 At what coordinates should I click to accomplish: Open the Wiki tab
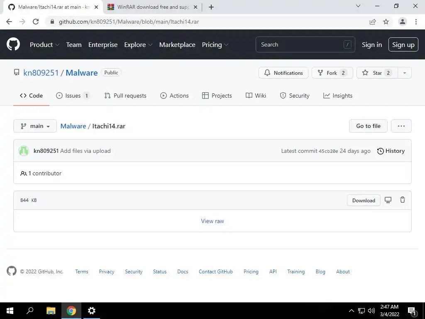(256, 96)
